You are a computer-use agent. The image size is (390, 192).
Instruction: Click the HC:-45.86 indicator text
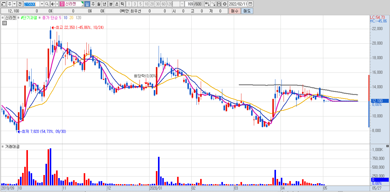coord(378,21)
